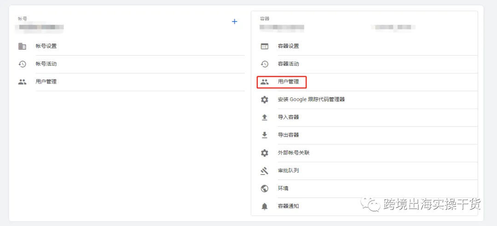Click the history clock icon beside 帐号活动

[x=22, y=64]
